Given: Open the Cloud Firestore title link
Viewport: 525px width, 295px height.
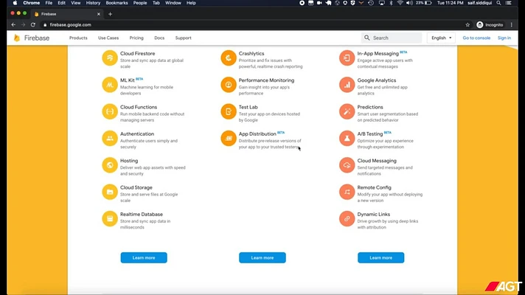Looking at the screenshot, I should (x=137, y=54).
